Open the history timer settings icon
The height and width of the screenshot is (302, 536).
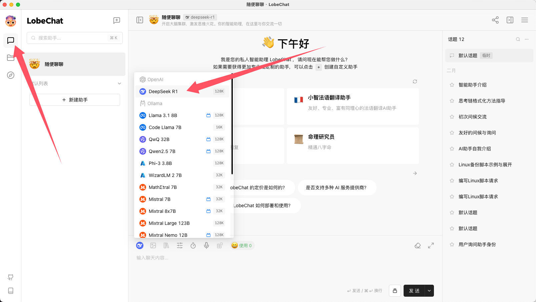tap(193, 245)
